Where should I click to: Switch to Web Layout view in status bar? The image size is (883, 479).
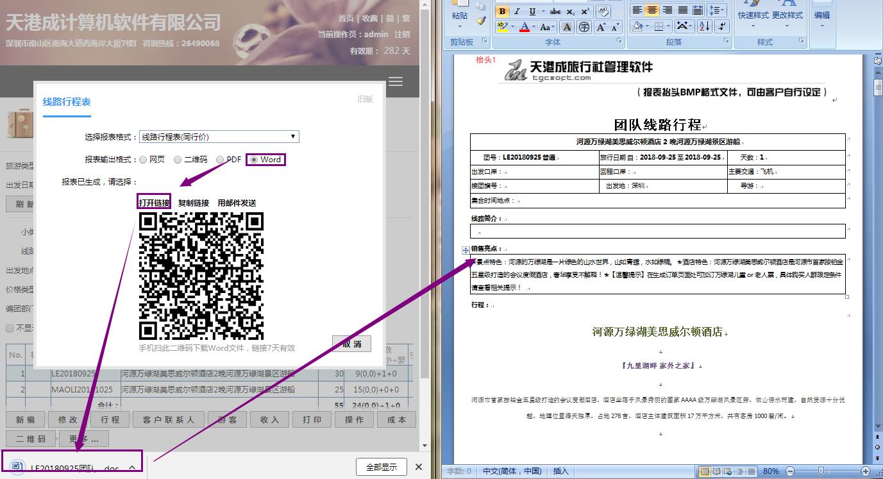pos(727,471)
